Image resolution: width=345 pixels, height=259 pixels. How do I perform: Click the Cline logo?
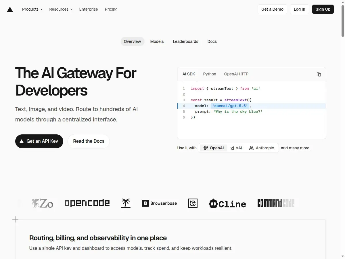click(227, 203)
